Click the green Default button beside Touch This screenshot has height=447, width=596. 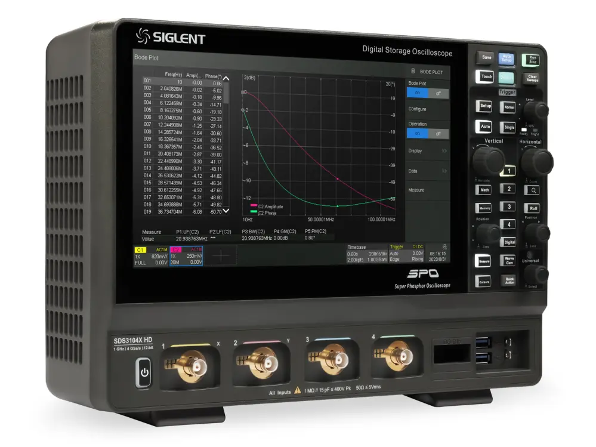coord(506,78)
